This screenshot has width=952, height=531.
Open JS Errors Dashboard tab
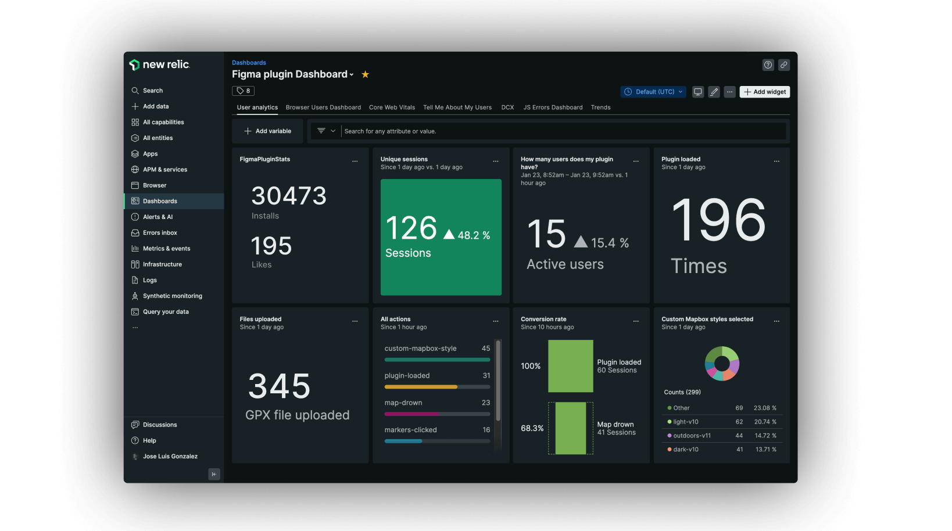tap(553, 107)
